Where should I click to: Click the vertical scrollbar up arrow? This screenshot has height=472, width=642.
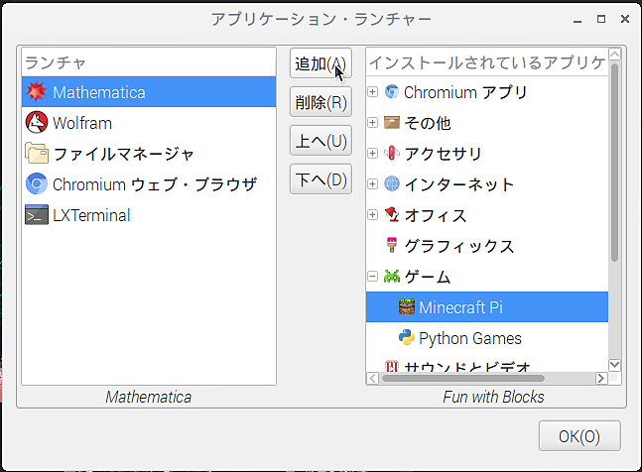coord(614,54)
